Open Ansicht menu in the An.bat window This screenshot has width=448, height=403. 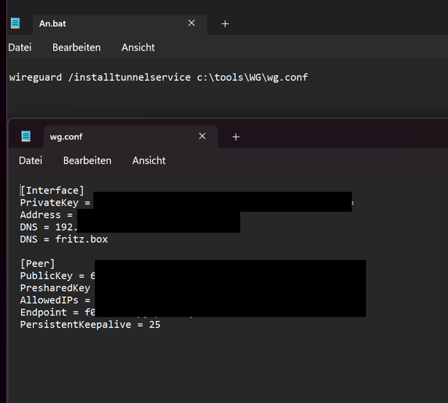(x=138, y=48)
